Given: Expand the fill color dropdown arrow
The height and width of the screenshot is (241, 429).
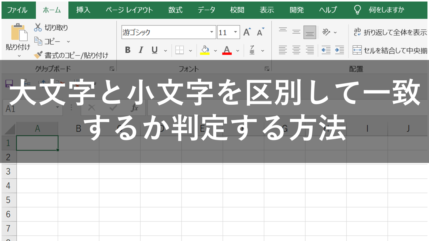Looking at the screenshot, I should (x=215, y=51).
